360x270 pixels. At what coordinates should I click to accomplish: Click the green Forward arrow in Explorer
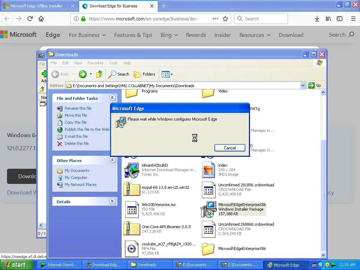[83, 74]
